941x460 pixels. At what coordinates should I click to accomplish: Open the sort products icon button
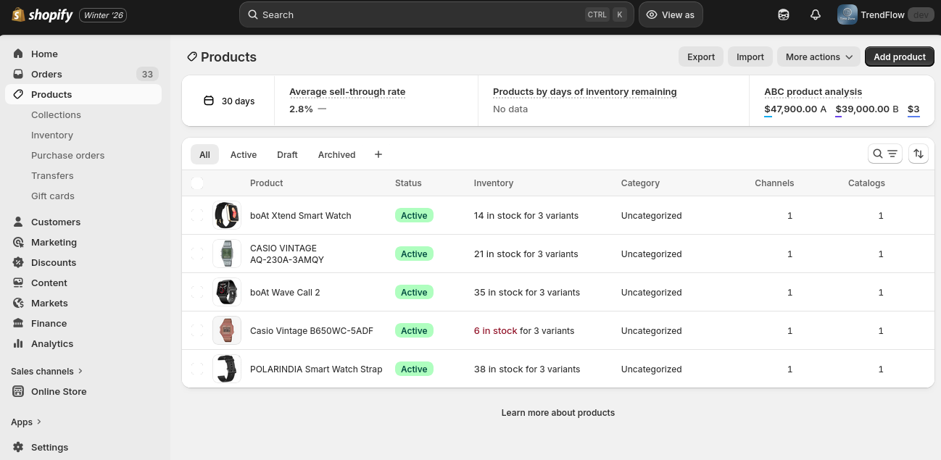coord(919,154)
